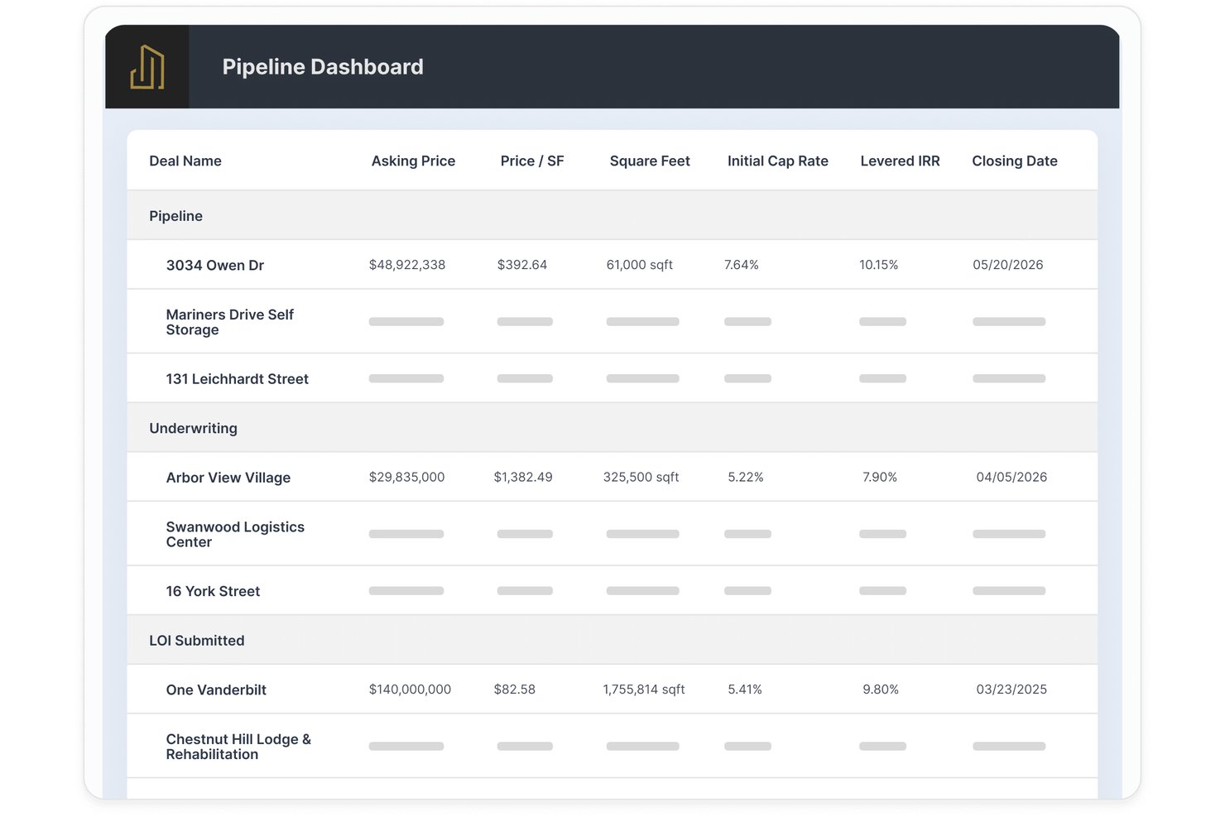This screenshot has height=817, width=1225.
Task: Click the 10.15% levered IRR cell
Action: [x=879, y=265]
